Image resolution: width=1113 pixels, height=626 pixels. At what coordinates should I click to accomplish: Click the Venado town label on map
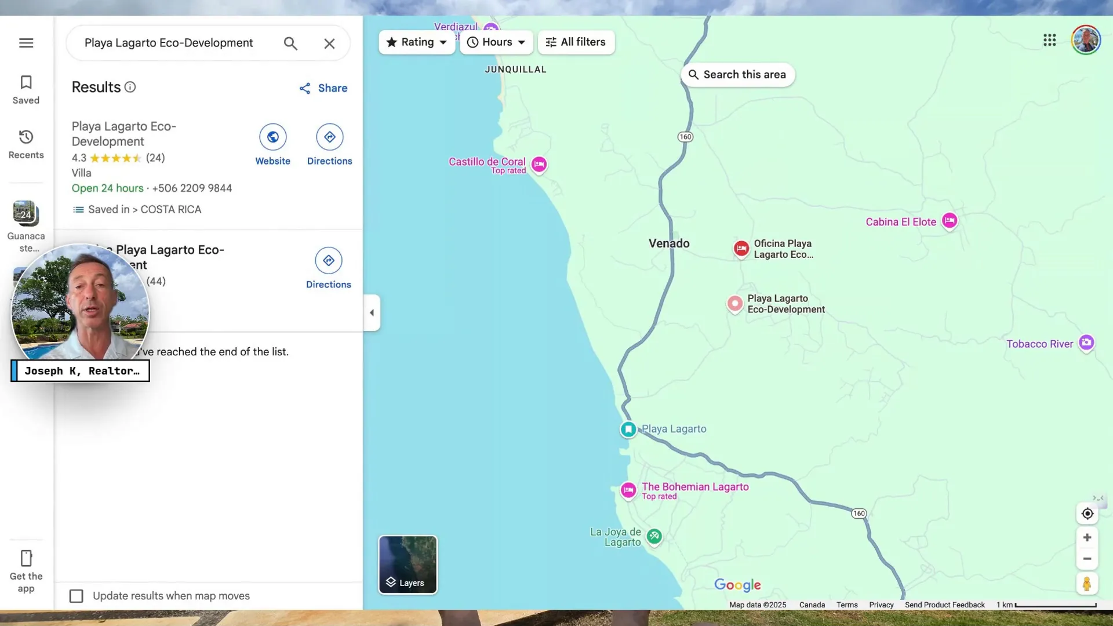point(669,243)
